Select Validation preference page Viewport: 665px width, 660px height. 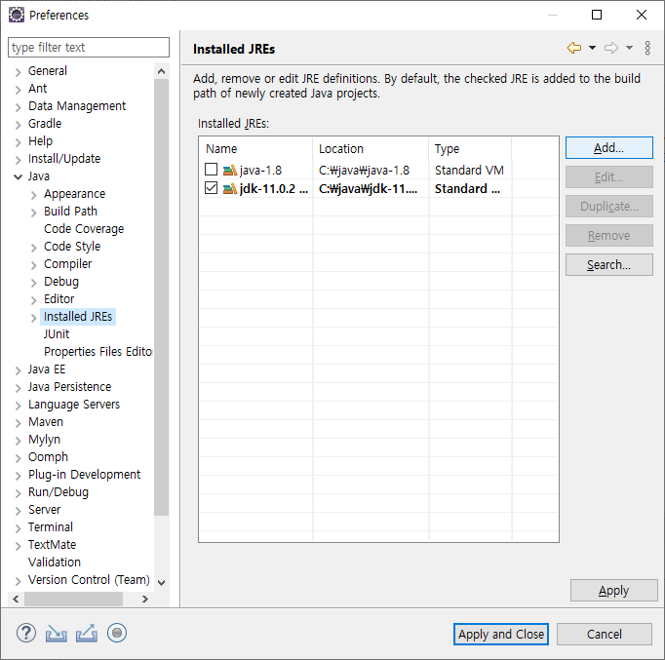[55, 563]
